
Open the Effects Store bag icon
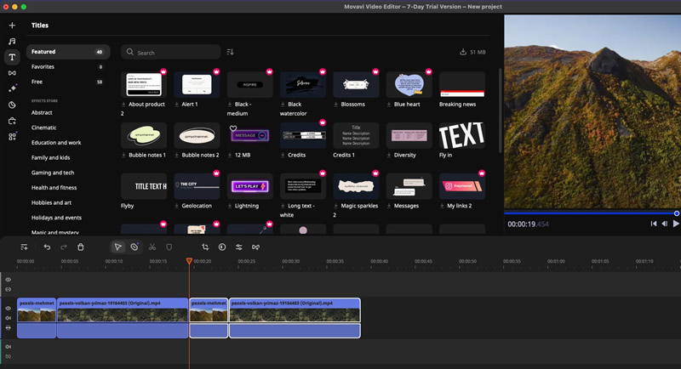pyautogui.click(x=12, y=121)
